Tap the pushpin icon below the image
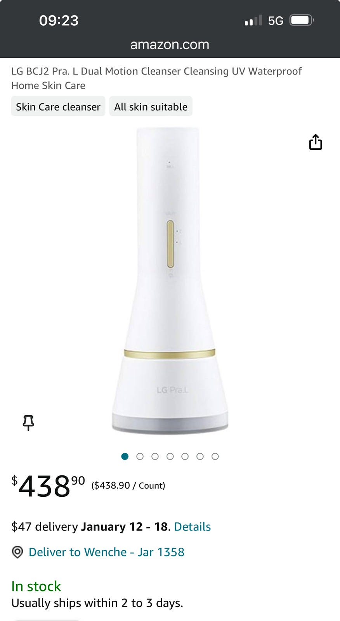The width and height of the screenshot is (340, 621). point(28,423)
